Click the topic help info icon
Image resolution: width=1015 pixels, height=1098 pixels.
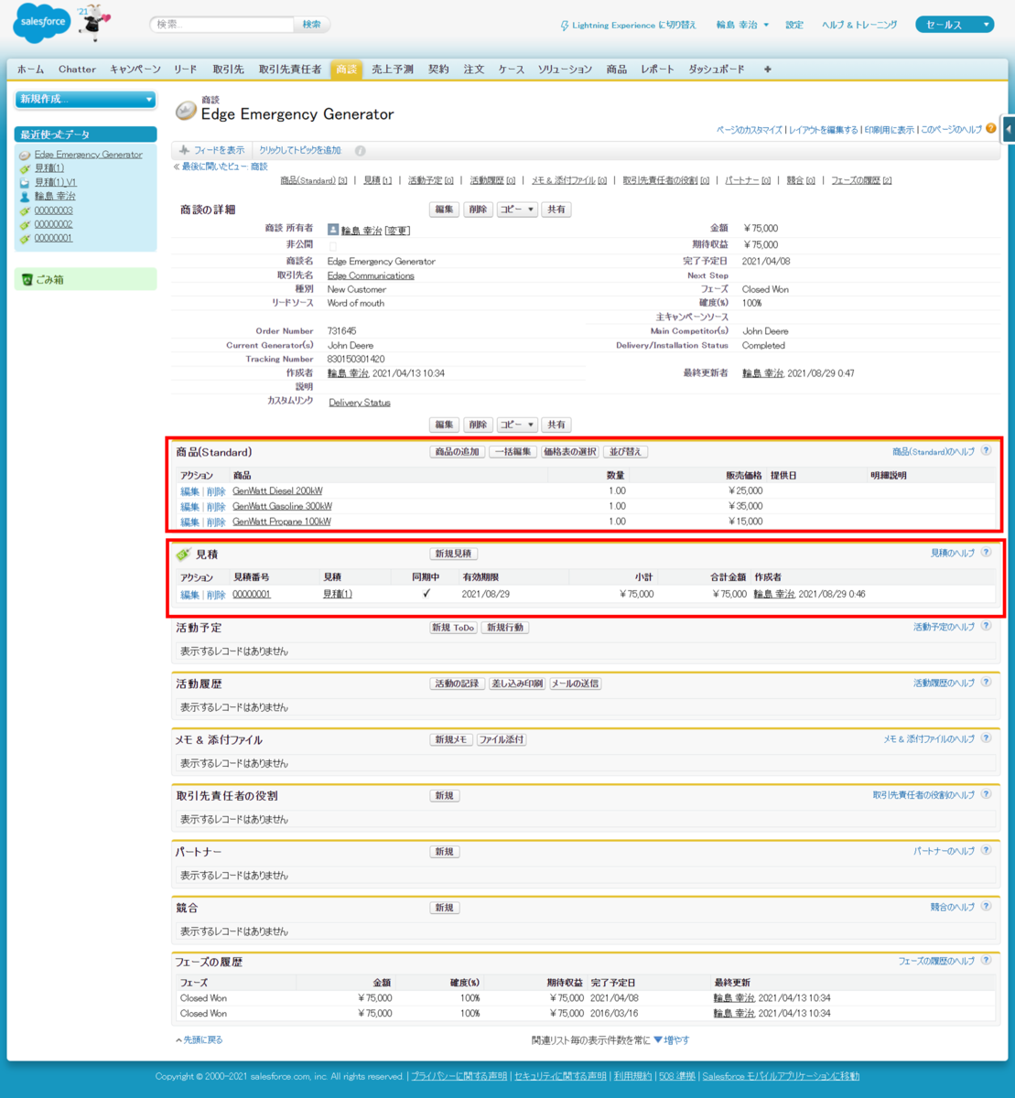coord(360,150)
